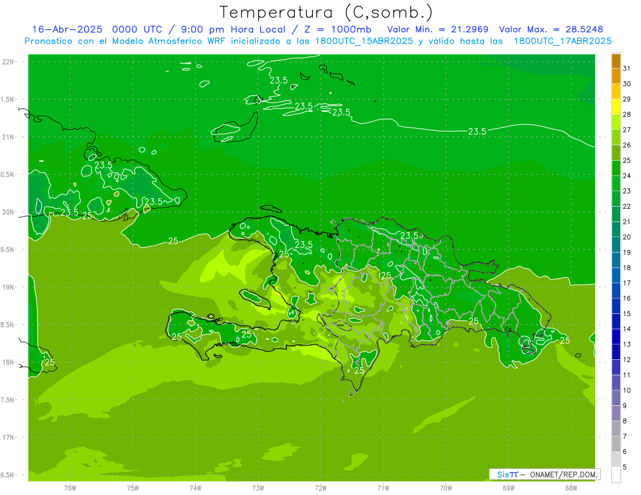641x495 pixels.
Task: Click "23.5" label on long northeastern ocean isoline
Action: tap(477, 131)
